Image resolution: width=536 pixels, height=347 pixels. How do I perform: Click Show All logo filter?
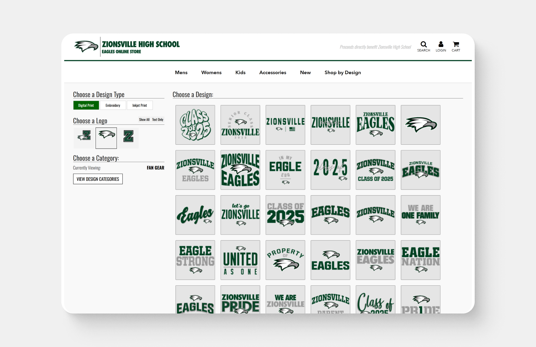144,120
